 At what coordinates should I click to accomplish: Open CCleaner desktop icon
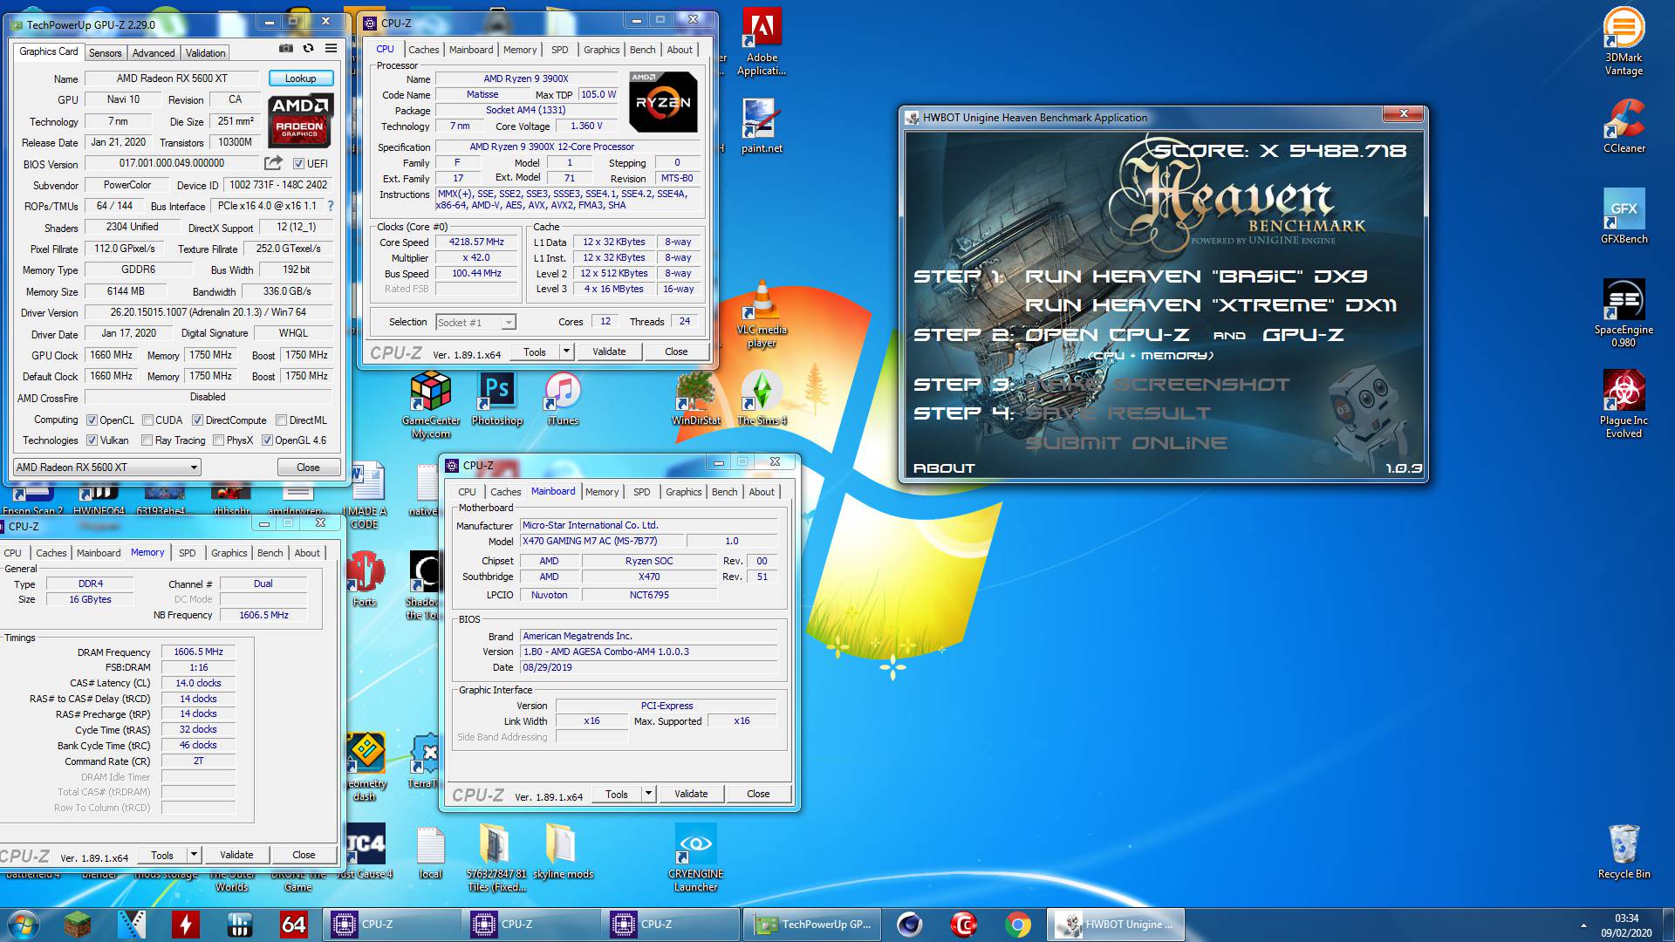click(x=1624, y=126)
